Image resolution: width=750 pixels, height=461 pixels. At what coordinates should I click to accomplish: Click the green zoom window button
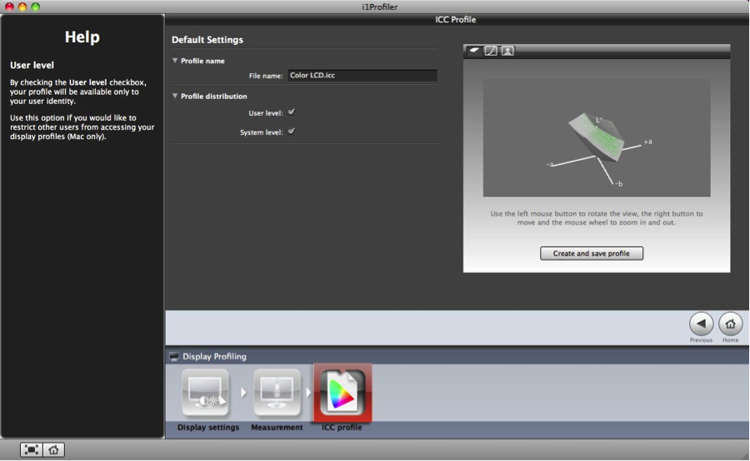click(36, 7)
